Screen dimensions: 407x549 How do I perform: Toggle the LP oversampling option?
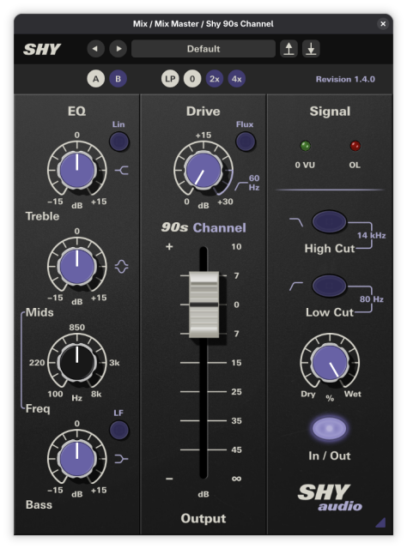170,79
